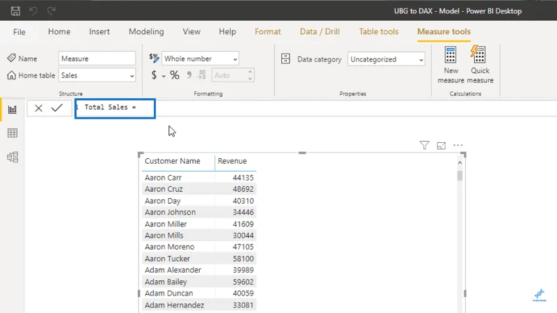Toggle thousands separator comma icon
Screen dimensions: 557x313
(x=189, y=75)
